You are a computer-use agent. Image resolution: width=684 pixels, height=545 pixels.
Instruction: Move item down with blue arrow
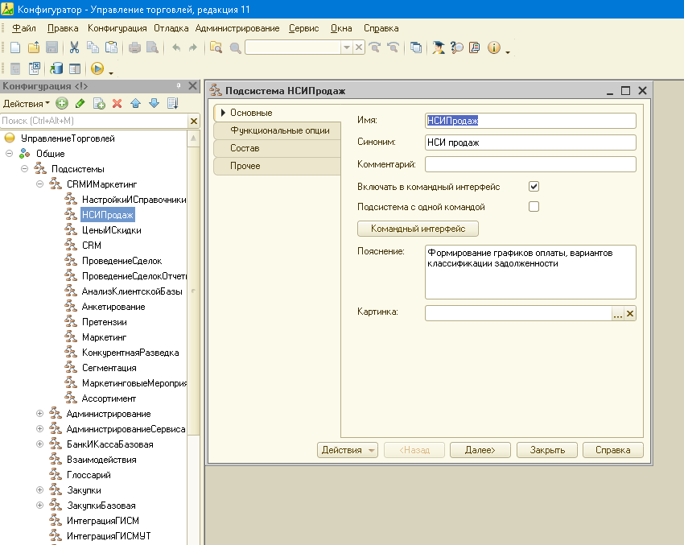pyautogui.click(x=154, y=103)
